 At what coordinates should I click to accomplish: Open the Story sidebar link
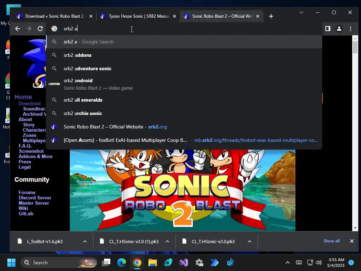click(29, 125)
